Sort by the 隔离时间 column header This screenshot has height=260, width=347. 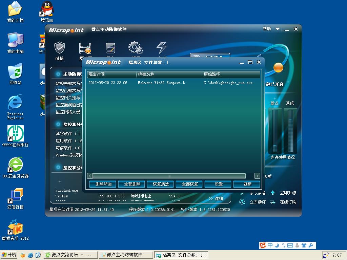point(112,74)
